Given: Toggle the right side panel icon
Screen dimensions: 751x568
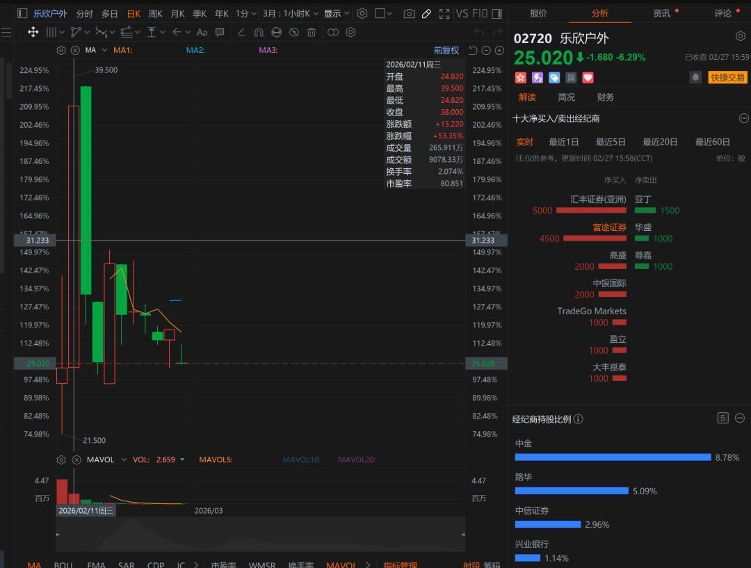Looking at the screenshot, I should click(x=496, y=13).
